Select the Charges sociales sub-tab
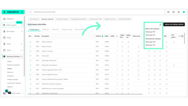This screenshot has height=106, width=188. pyautogui.click(x=67, y=30)
